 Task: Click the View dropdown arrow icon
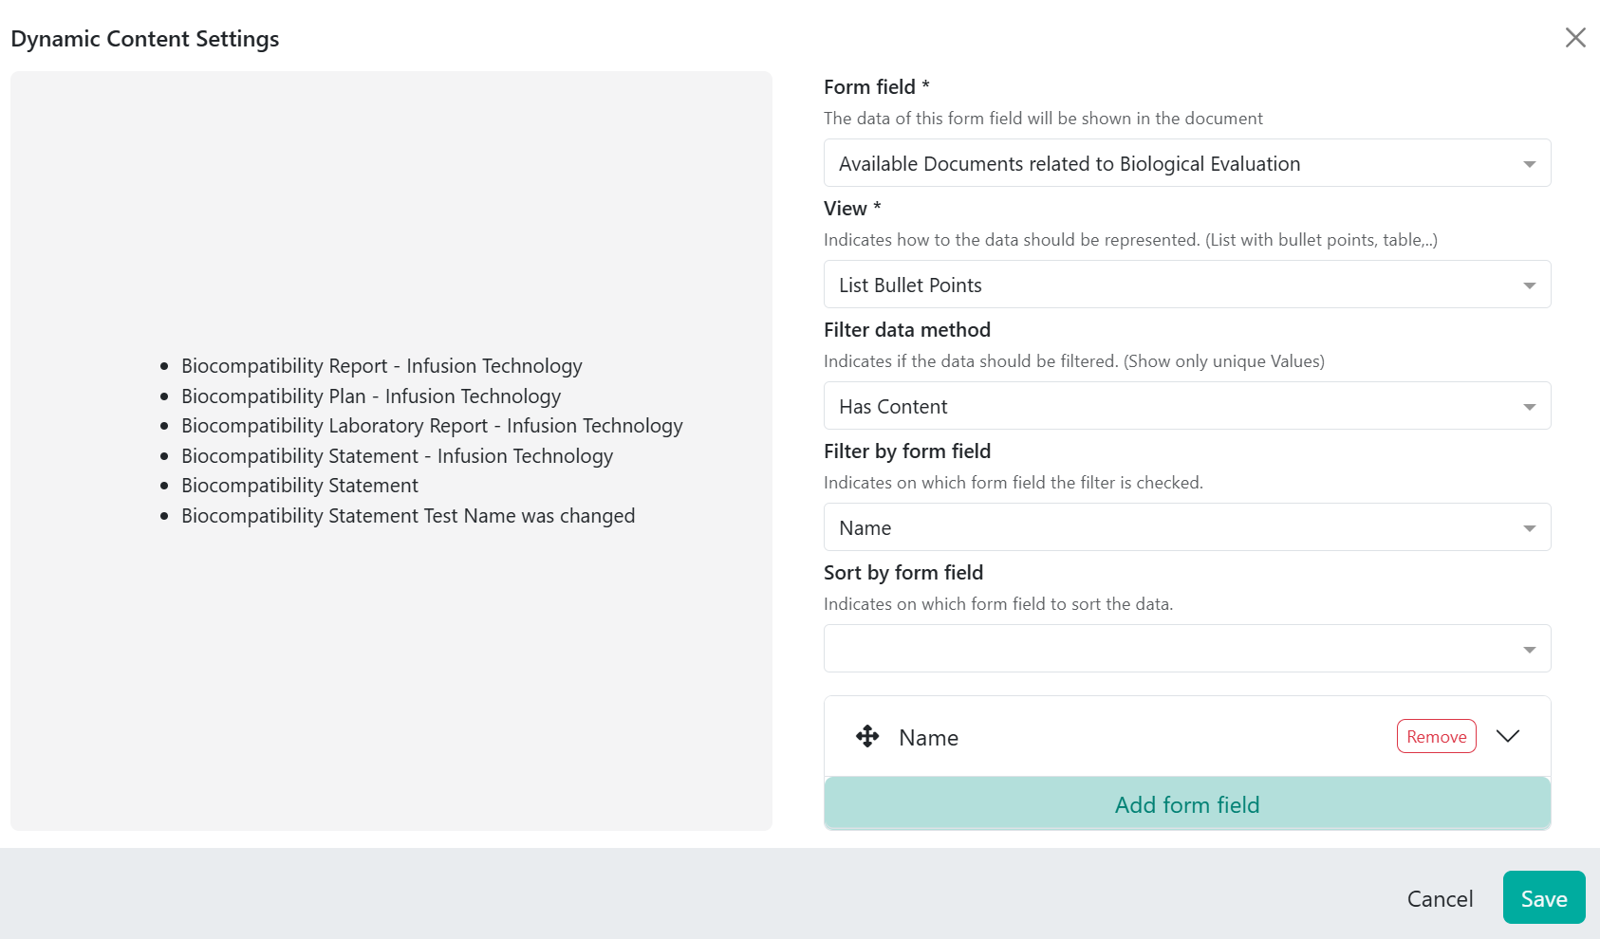[x=1529, y=285]
